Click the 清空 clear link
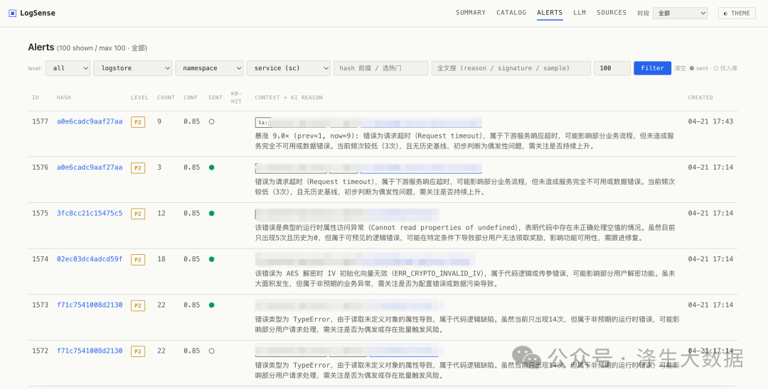The image size is (768, 389). (x=680, y=68)
